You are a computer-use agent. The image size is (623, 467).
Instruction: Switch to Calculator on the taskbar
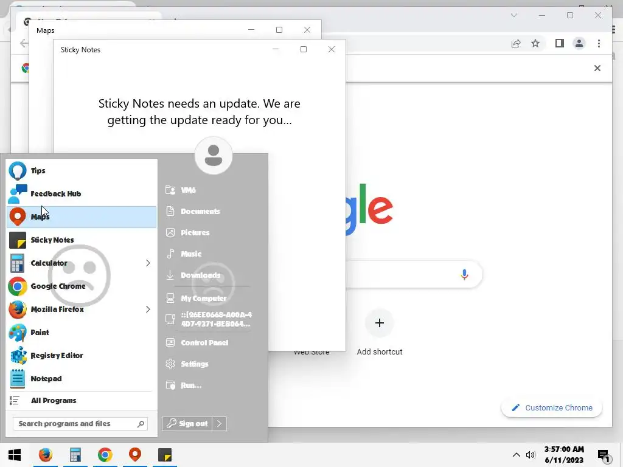tap(75, 455)
